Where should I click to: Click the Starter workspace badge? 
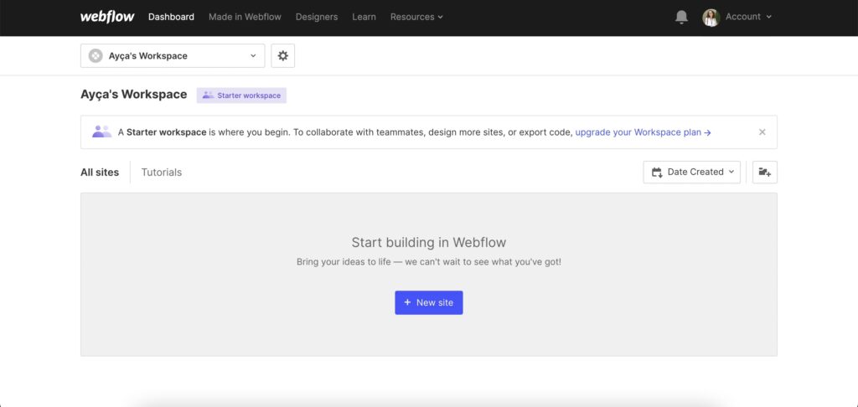point(241,95)
